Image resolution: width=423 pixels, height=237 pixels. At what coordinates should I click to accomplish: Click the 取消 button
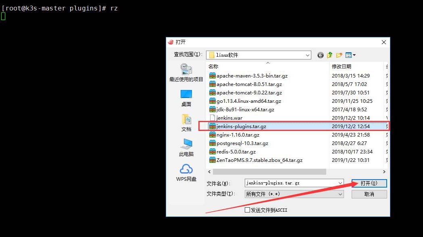[x=369, y=194]
